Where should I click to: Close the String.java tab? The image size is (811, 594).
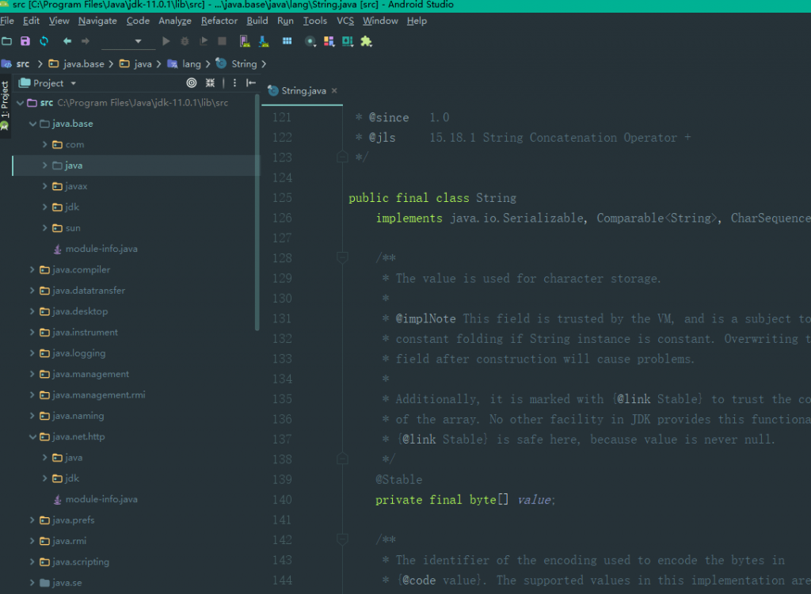click(335, 90)
